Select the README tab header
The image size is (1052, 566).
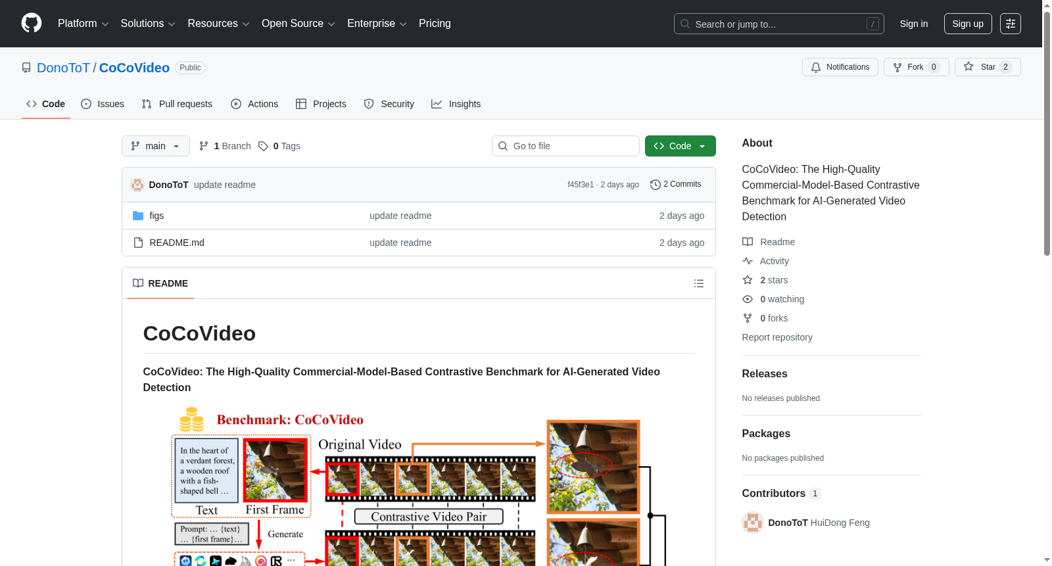coord(160,283)
